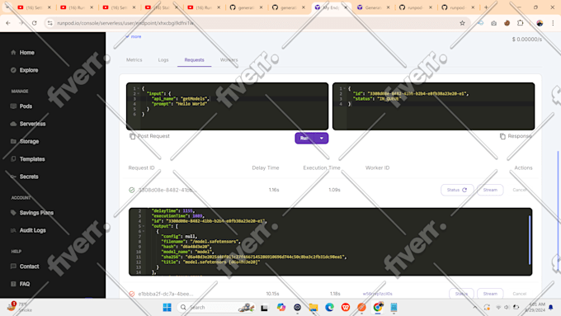The width and height of the screenshot is (561, 316).
Task: Switch to the Workers tab
Action: pyautogui.click(x=229, y=59)
